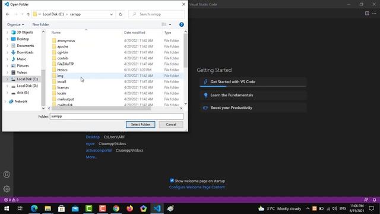
Task: Open Get Started with VS Code walkthrough
Action: tap(253, 82)
